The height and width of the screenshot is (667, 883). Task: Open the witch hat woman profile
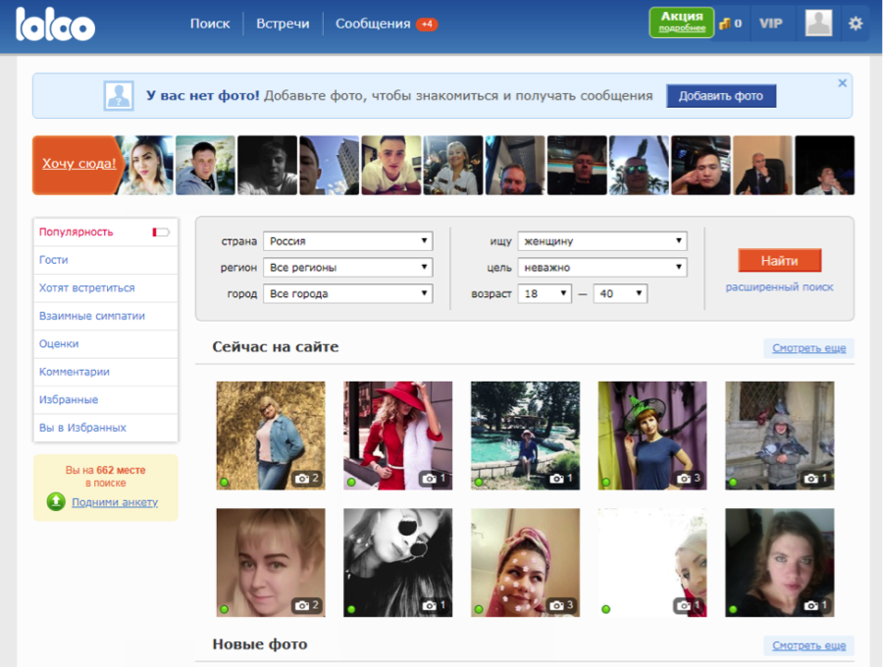pos(652,436)
